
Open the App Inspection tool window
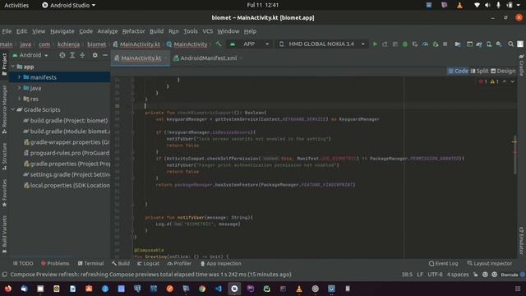click(221, 263)
